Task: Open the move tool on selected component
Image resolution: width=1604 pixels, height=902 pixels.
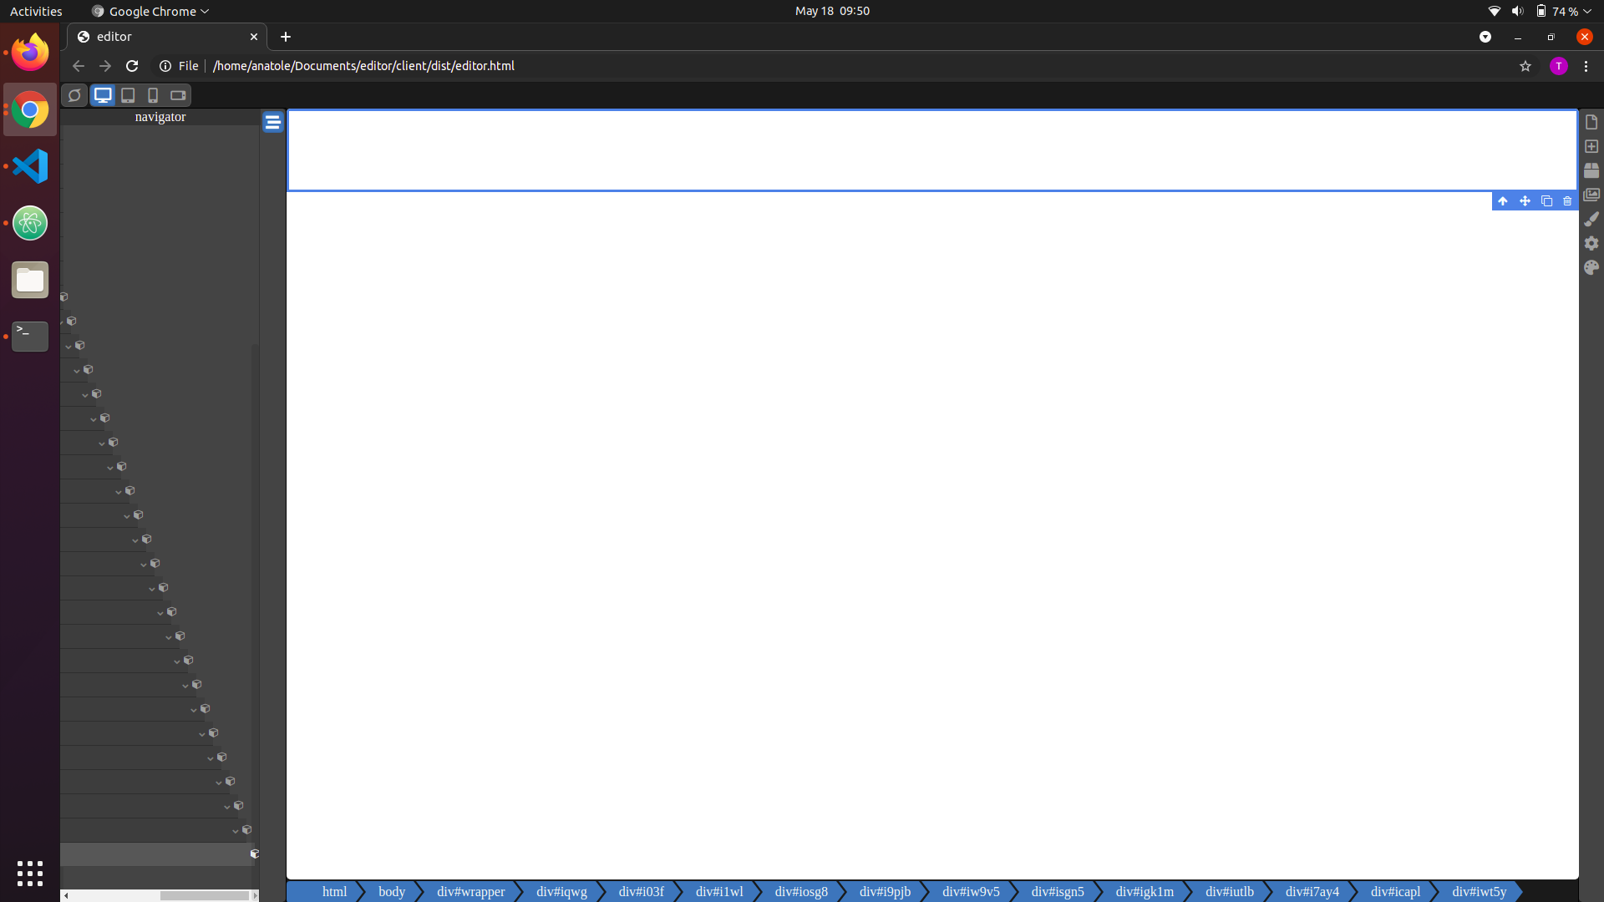Action: [x=1525, y=201]
